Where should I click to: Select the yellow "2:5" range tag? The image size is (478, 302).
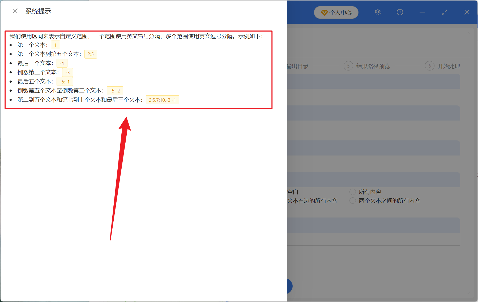[90, 54]
